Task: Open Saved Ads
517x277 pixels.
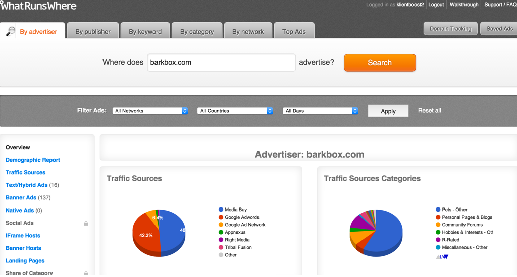Action: [x=499, y=29]
